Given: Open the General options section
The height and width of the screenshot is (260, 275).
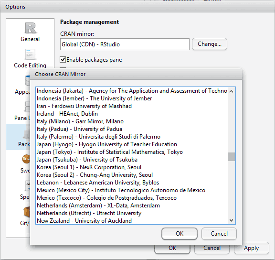Looking at the screenshot, I should point(30,32).
